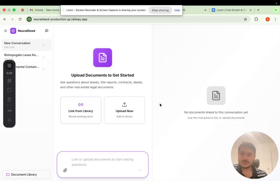The width and height of the screenshot is (280, 181).
Task: Open the browser extensions puzzle icon
Action: pyautogui.click(x=256, y=19)
